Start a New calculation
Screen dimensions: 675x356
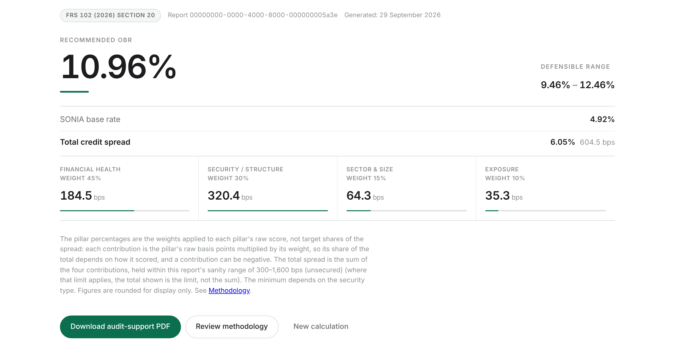pos(321,327)
